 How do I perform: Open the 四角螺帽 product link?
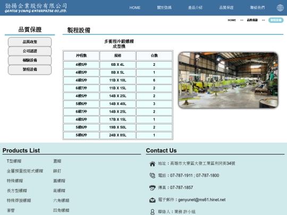(x=61, y=210)
